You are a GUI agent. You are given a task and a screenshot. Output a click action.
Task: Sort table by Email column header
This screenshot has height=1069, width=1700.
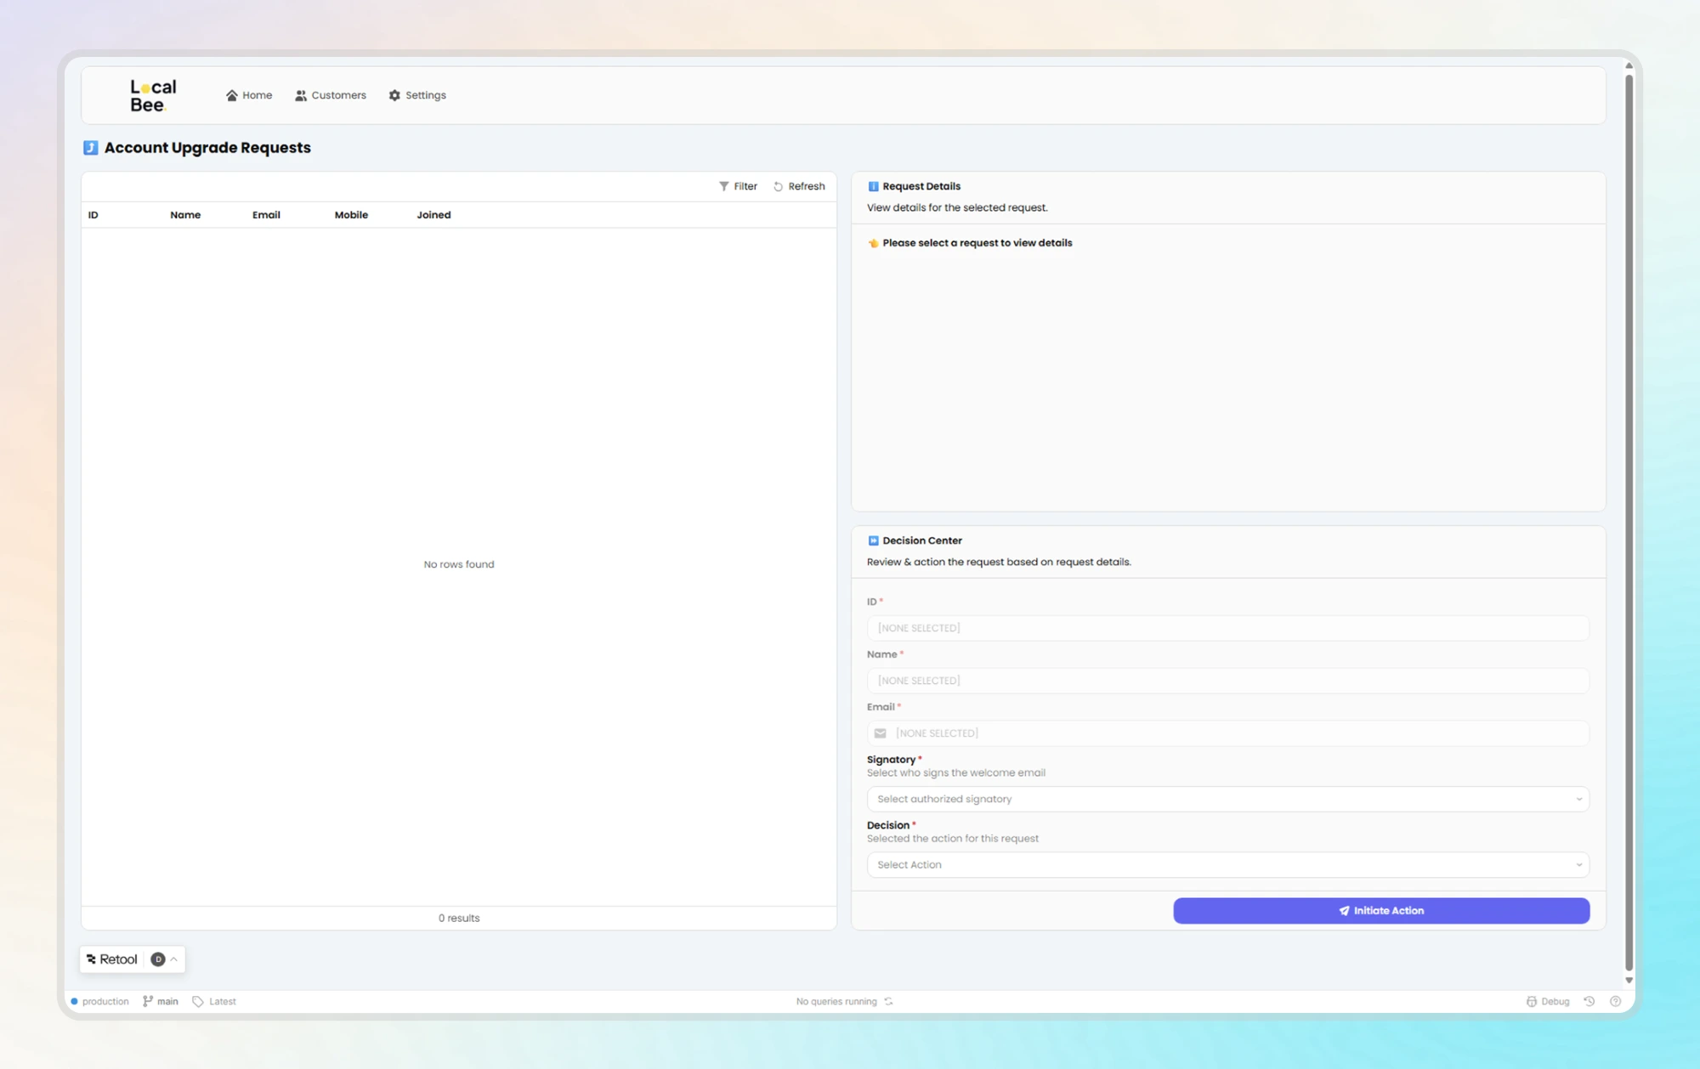pos(266,215)
